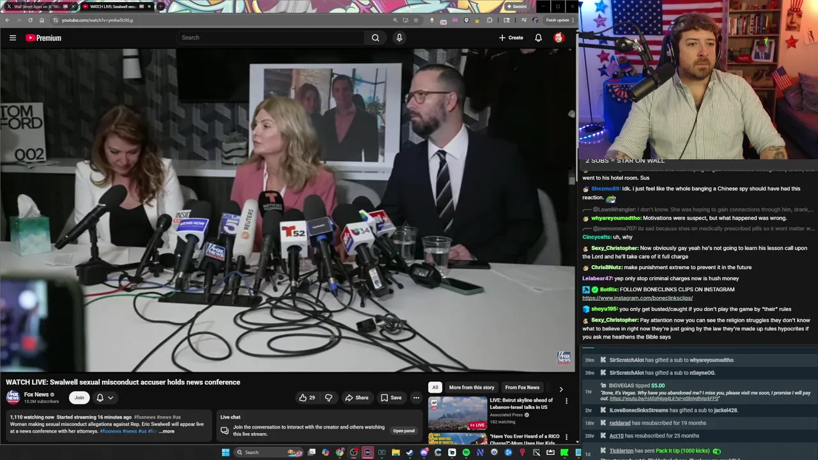Switch to the Wall Street Apes X tab

coord(40,6)
